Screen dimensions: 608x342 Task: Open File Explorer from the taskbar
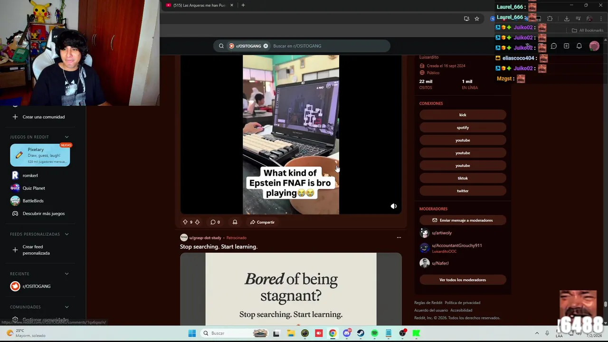coord(291,333)
